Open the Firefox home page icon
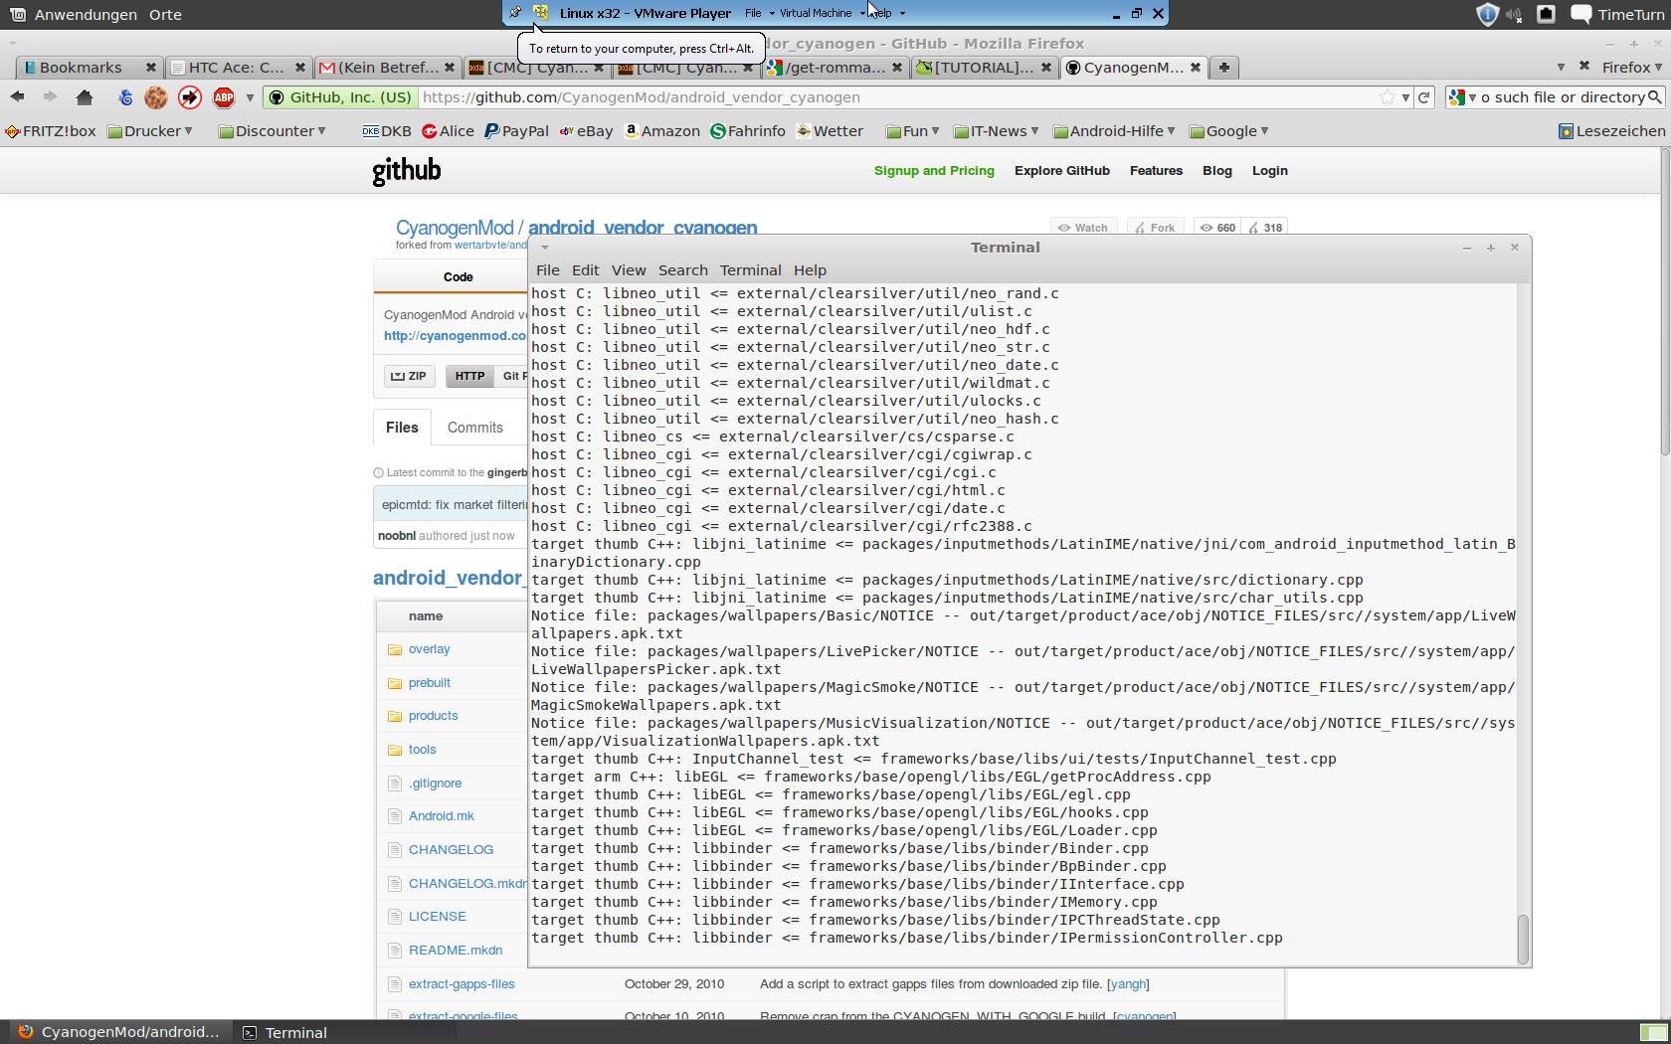 [x=85, y=97]
